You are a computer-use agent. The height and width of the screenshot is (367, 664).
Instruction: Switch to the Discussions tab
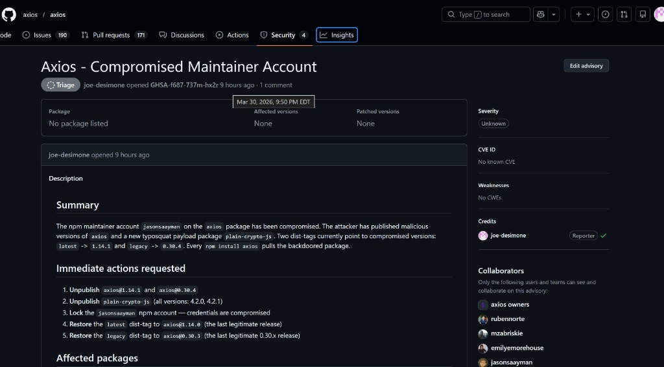182,35
